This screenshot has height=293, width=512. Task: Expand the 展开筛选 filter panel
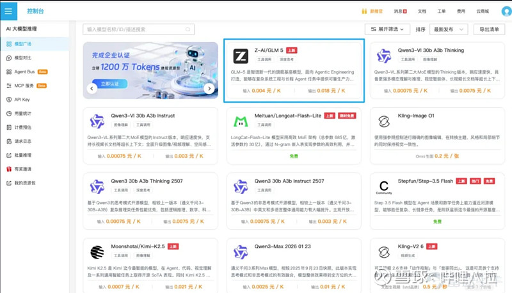[x=387, y=29]
